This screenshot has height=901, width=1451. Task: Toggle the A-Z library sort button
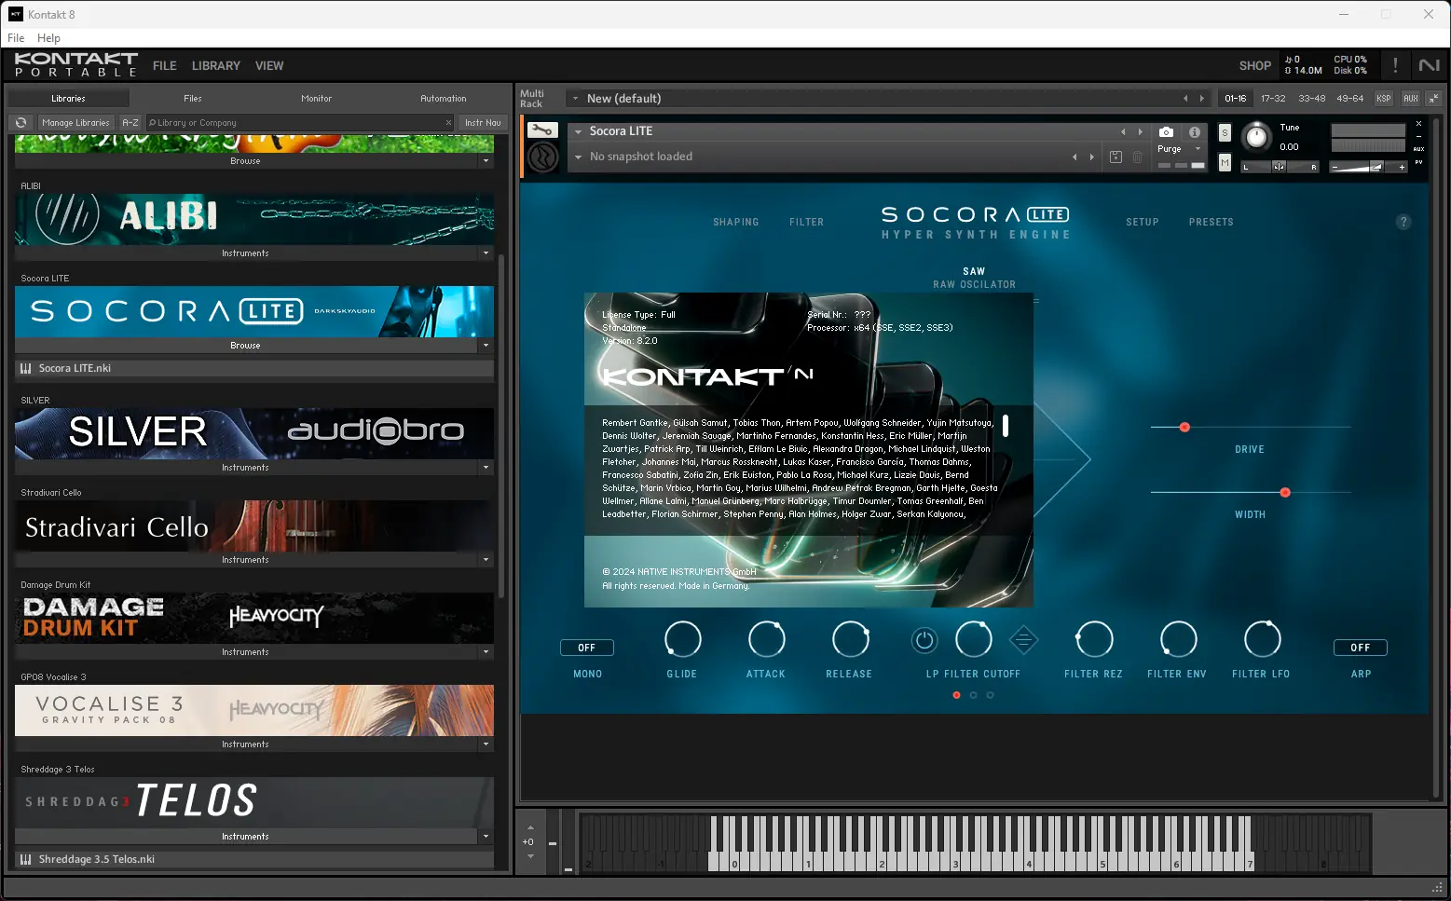click(x=130, y=122)
